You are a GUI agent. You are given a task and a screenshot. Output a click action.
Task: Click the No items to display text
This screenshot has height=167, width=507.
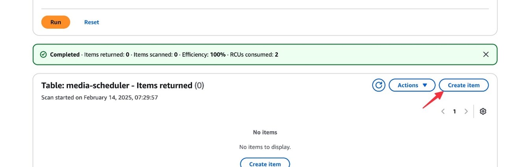pyautogui.click(x=265, y=147)
